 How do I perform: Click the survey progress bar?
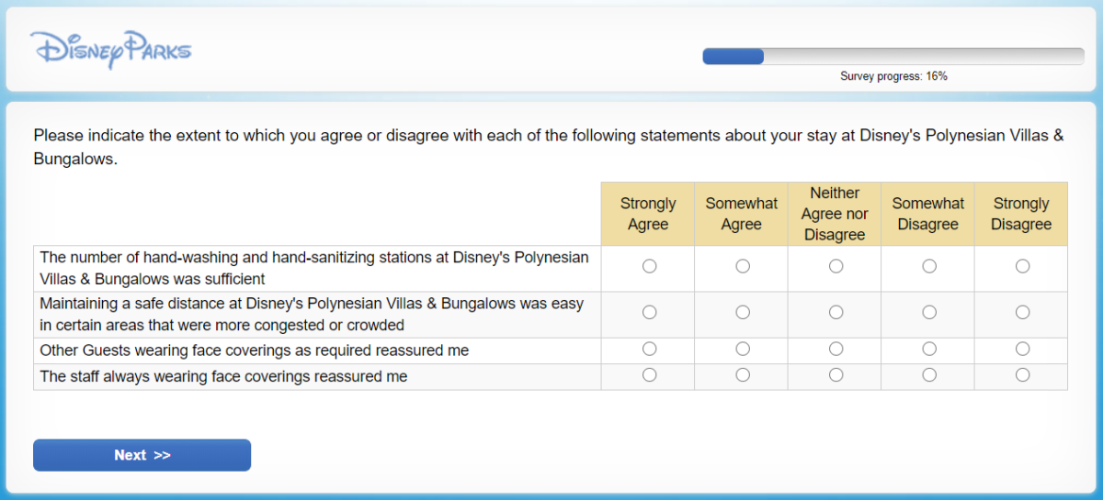(x=893, y=57)
